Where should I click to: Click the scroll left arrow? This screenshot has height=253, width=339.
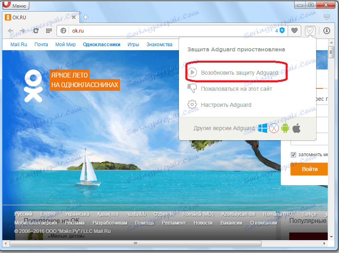(5, 243)
